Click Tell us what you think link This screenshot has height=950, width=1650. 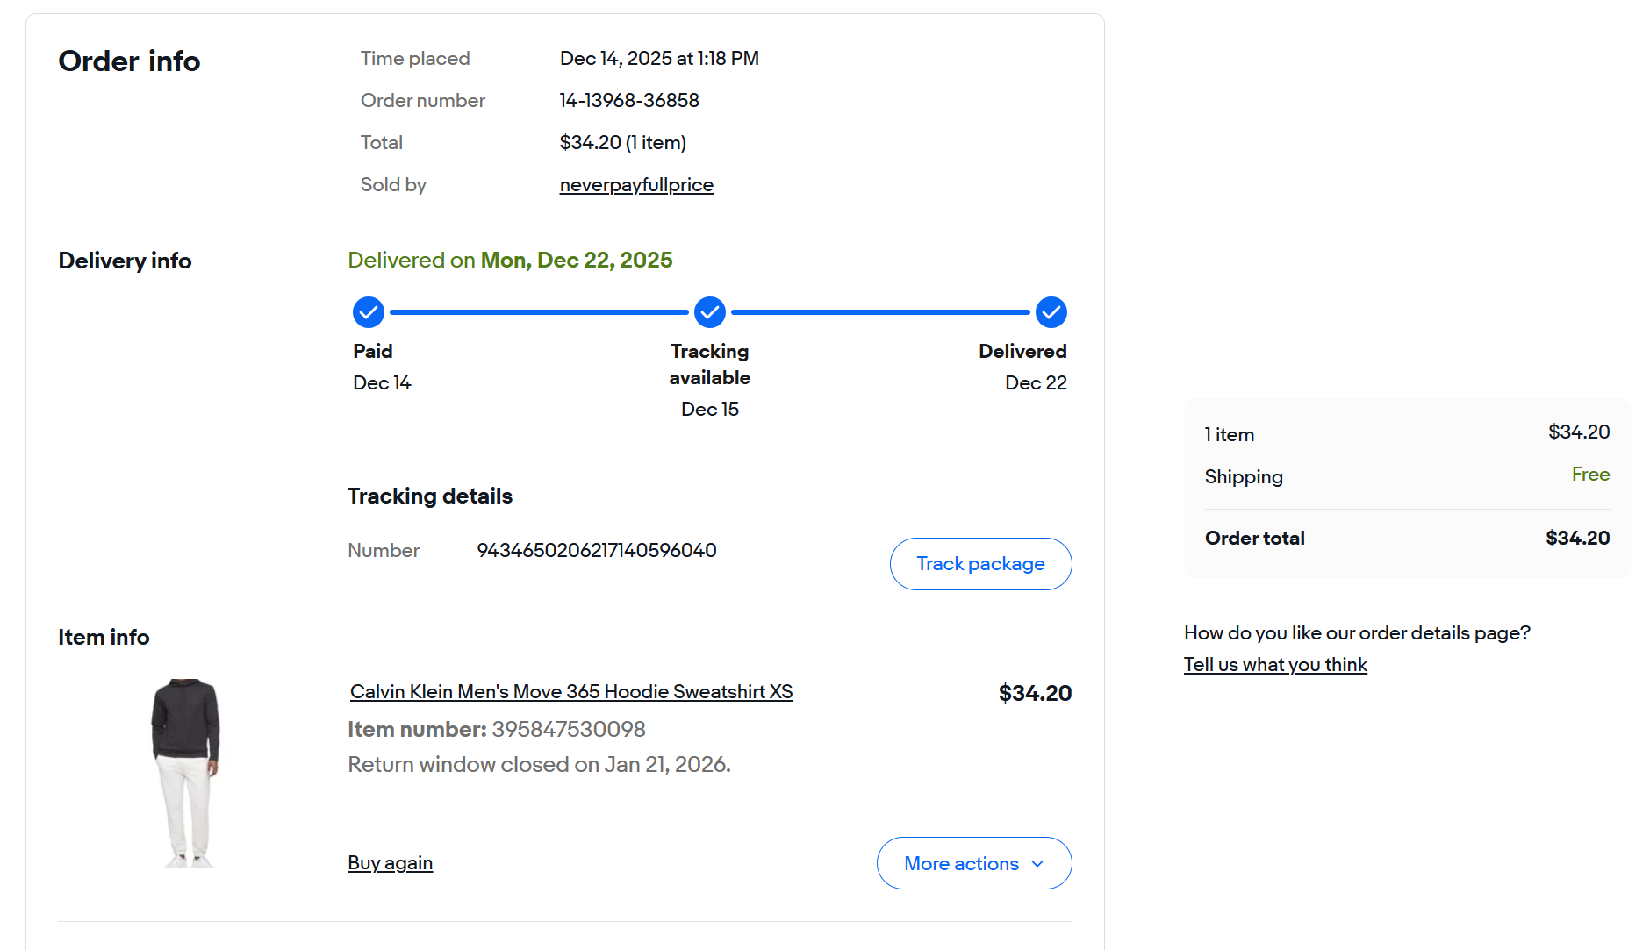pos(1275,665)
